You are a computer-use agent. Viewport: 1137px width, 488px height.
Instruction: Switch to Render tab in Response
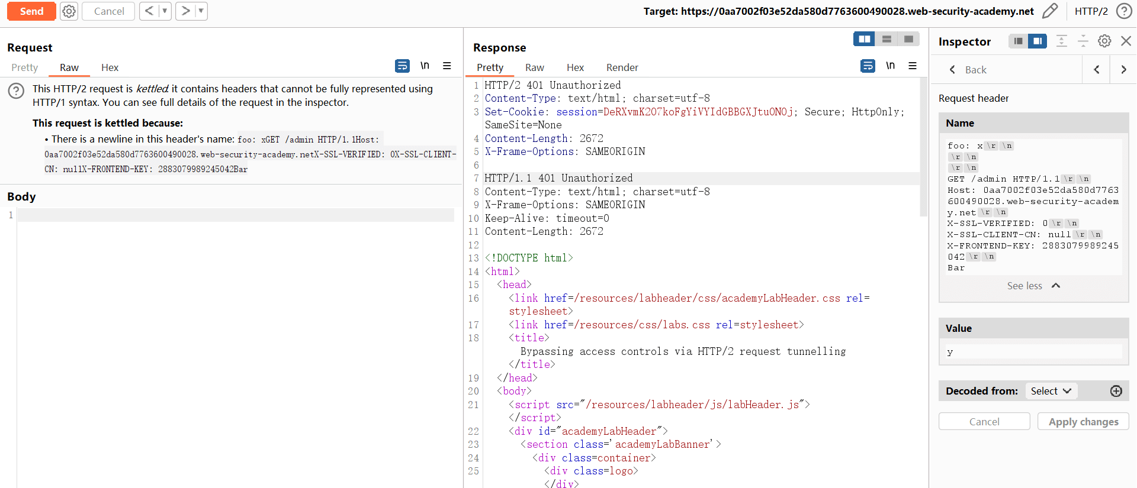pos(622,67)
